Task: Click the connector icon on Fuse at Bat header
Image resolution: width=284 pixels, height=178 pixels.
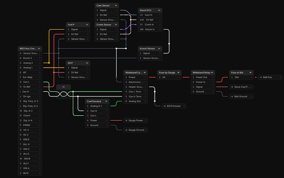Action: (x=251, y=73)
